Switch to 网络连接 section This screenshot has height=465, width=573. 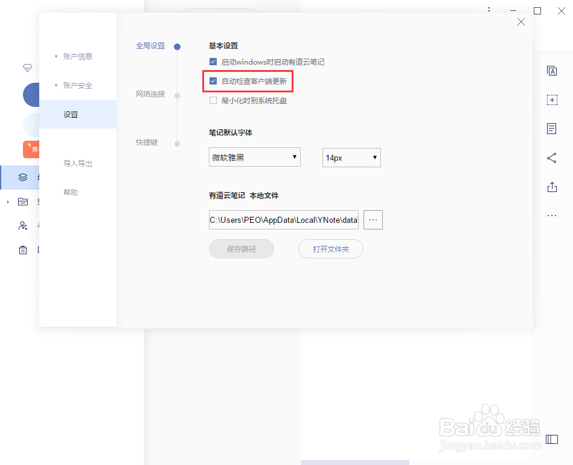pyautogui.click(x=150, y=94)
